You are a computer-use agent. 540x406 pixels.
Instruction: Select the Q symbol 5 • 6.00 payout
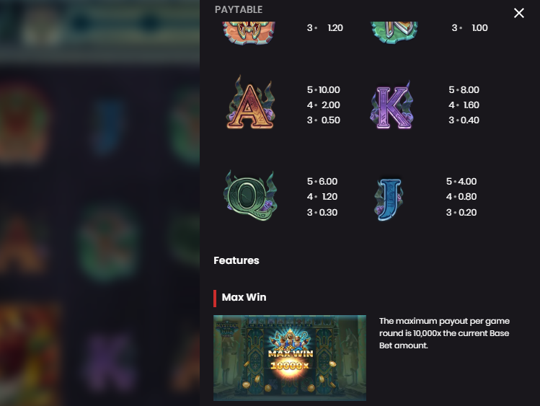322,182
